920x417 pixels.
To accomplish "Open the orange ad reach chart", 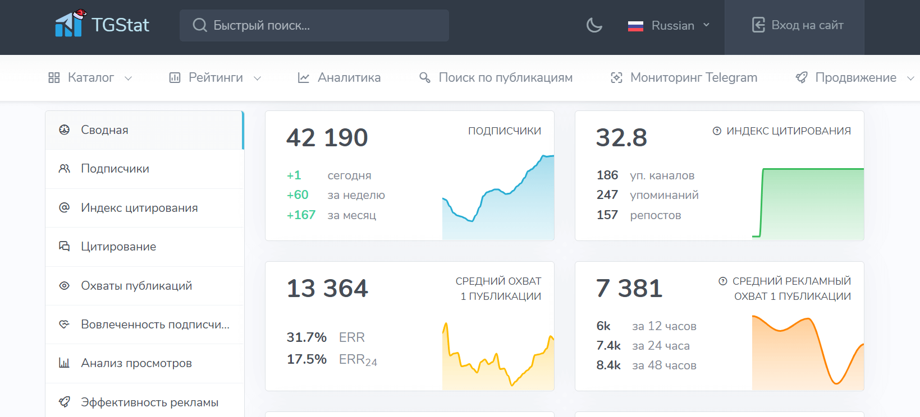I will [x=808, y=353].
